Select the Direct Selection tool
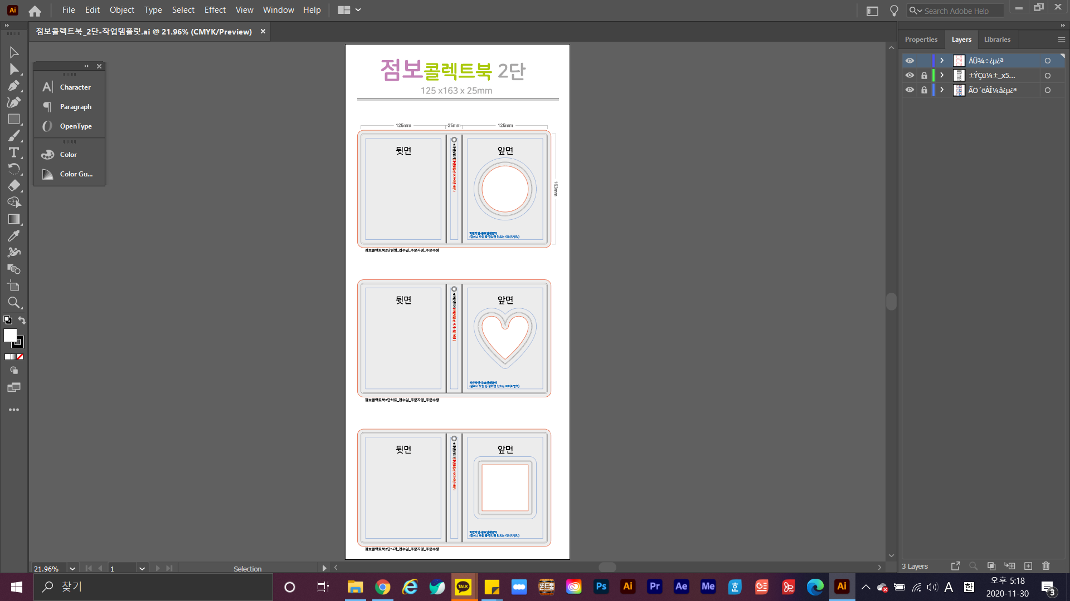The height and width of the screenshot is (601, 1070). 14,69
